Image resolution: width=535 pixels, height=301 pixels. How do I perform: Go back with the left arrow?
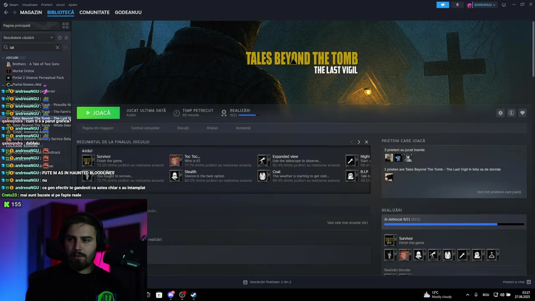click(6, 12)
